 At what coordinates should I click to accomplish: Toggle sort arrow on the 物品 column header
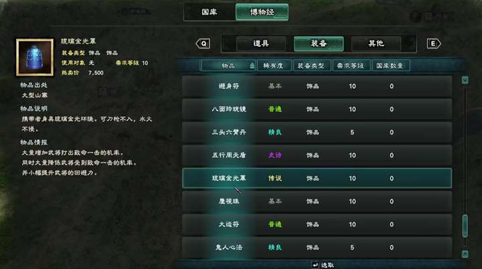pos(252,66)
